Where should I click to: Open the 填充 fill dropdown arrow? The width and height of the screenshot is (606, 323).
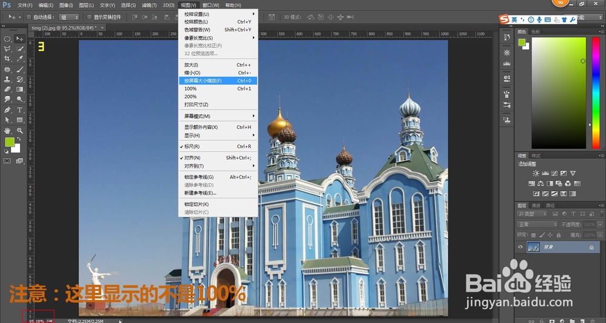pyautogui.click(x=600, y=235)
